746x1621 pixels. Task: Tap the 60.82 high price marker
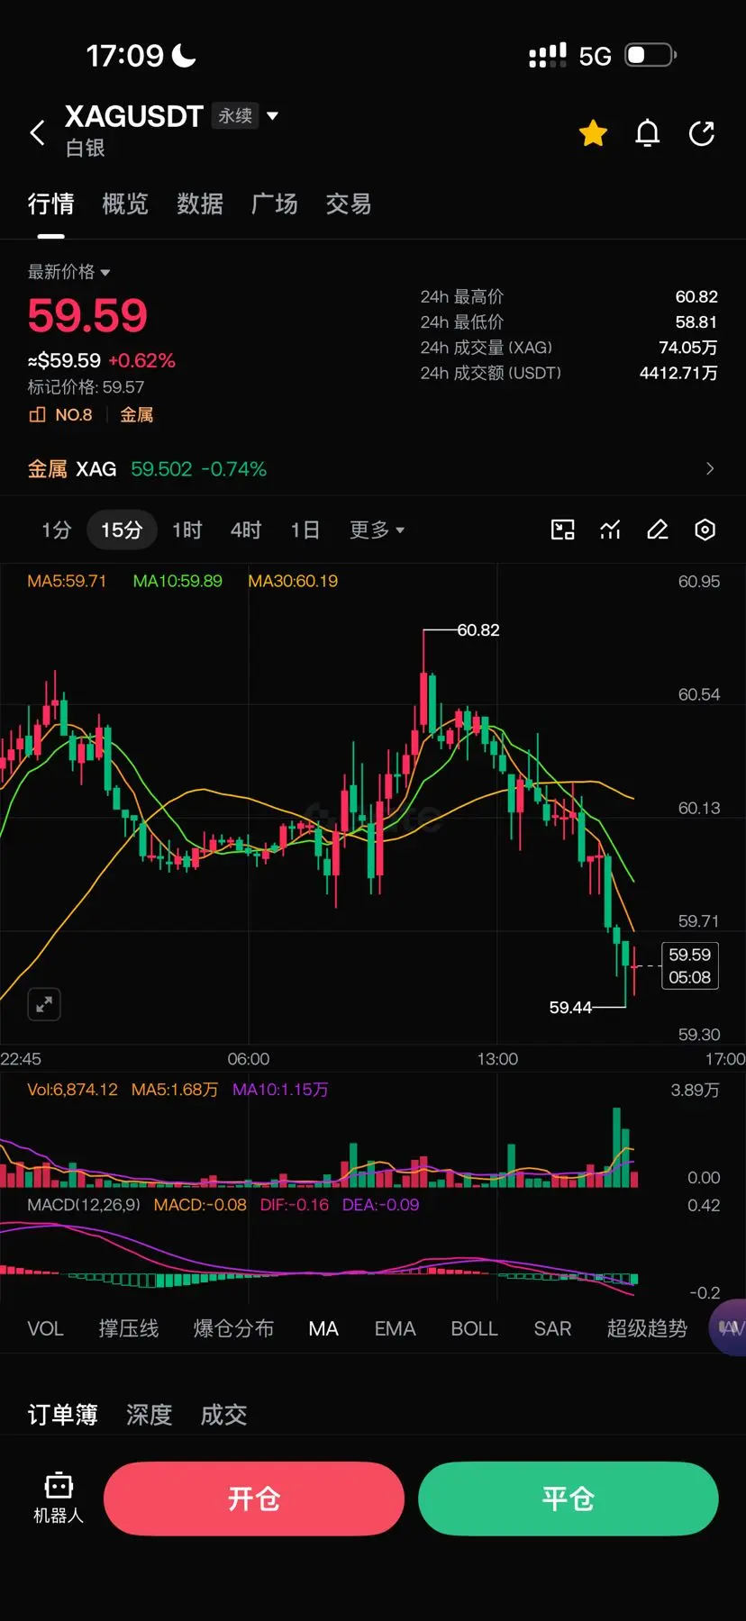478,630
